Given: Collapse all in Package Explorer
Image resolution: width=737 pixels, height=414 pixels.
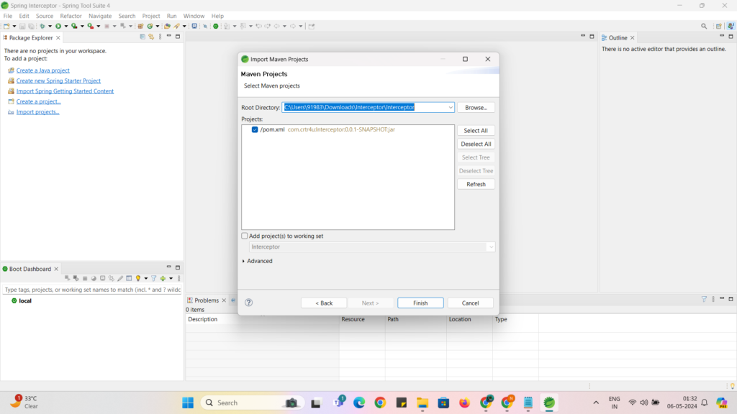Looking at the screenshot, I should 143,37.
